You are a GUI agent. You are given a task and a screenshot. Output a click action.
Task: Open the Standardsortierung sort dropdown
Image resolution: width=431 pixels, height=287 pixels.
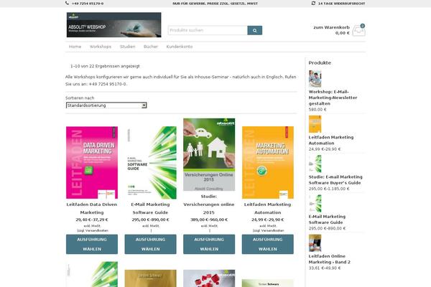click(106, 105)
